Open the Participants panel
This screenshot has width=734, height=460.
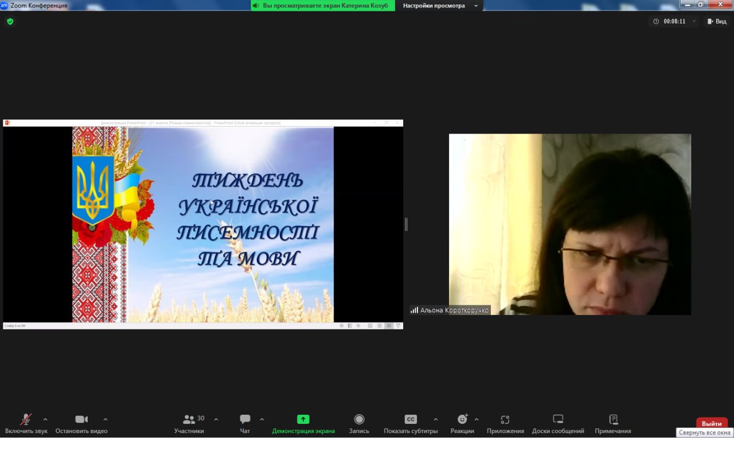click(x=189, y=423)
